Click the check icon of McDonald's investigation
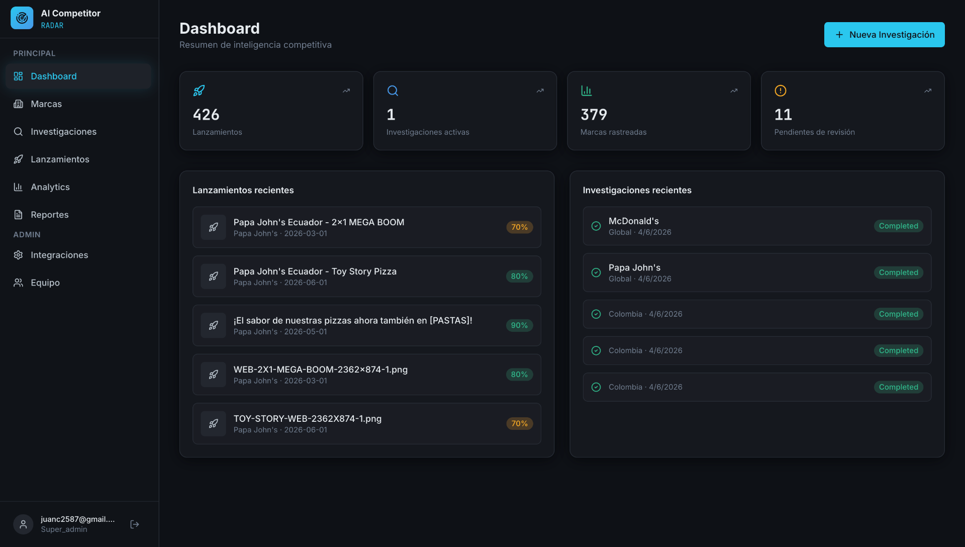 [x=596, y=226]
